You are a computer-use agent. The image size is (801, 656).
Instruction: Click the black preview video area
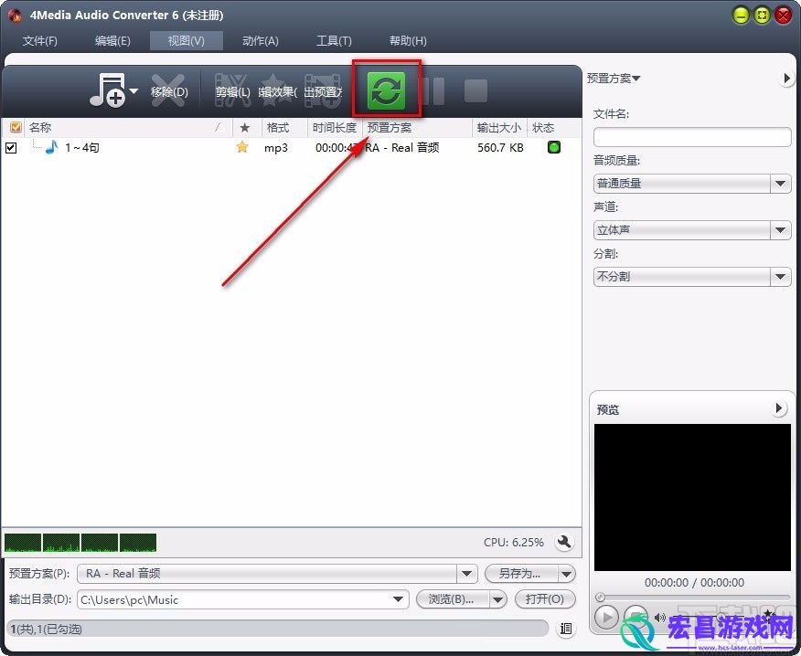[x=692, y=497]
